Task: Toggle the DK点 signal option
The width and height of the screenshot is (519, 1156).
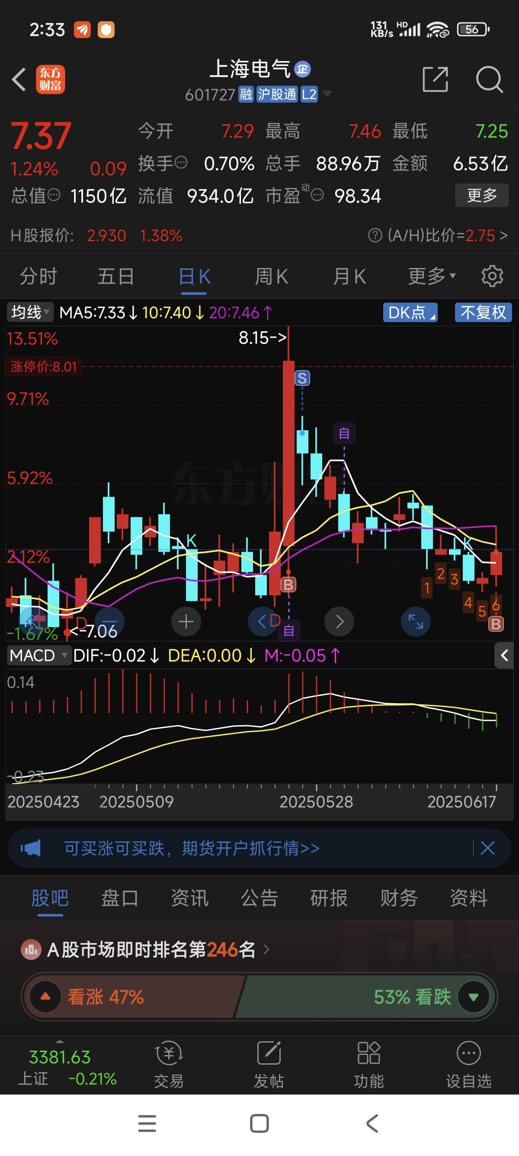Action: click(410, 312)
